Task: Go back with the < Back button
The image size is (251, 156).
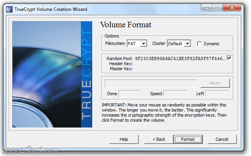Action: point(159,139)
